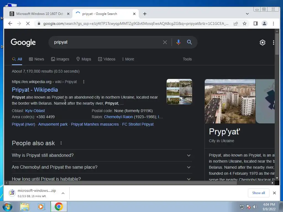This screenshot has height=212, width=283.
Task: Open the FC Stroitel Pripyat link
Action: (138, 124)
